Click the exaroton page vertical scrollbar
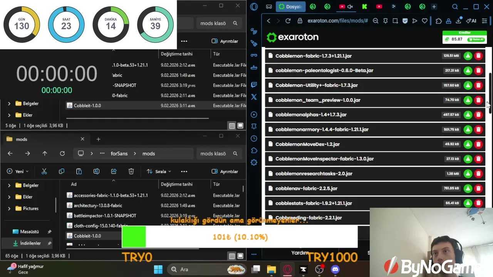Viewport: 493px width, 277px height. 490,92
